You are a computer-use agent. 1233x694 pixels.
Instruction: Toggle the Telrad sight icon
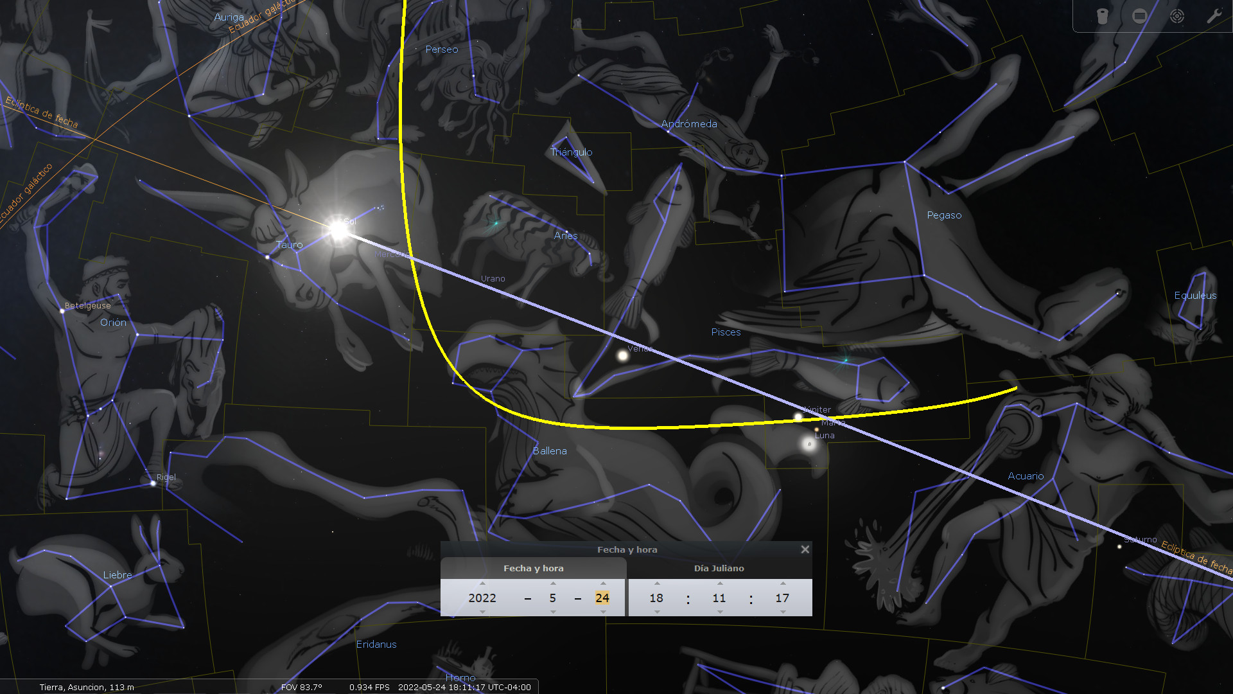coord(1177,16)
